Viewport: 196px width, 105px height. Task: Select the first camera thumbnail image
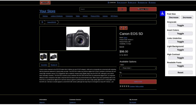pos(44,57)
